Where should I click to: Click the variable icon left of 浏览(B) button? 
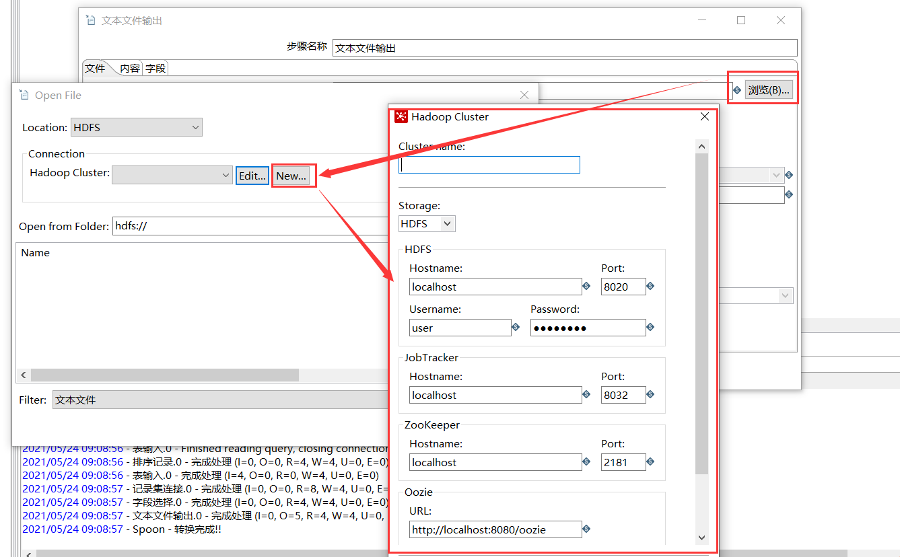click(737, 88)
